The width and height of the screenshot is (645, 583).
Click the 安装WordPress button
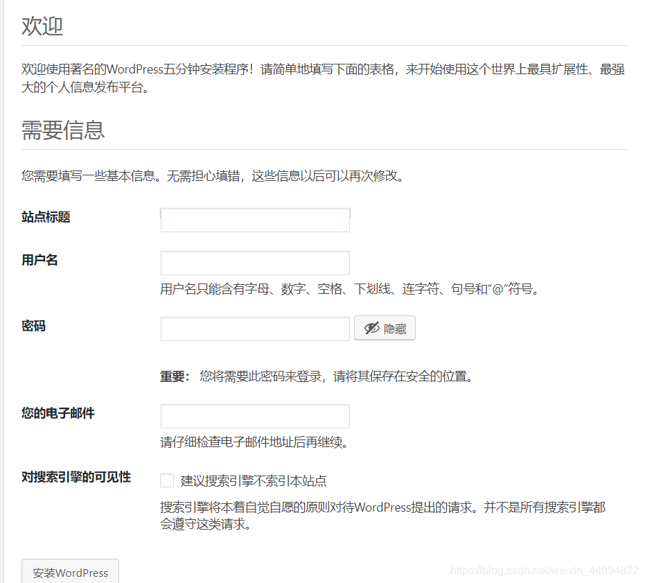[71, 573]
